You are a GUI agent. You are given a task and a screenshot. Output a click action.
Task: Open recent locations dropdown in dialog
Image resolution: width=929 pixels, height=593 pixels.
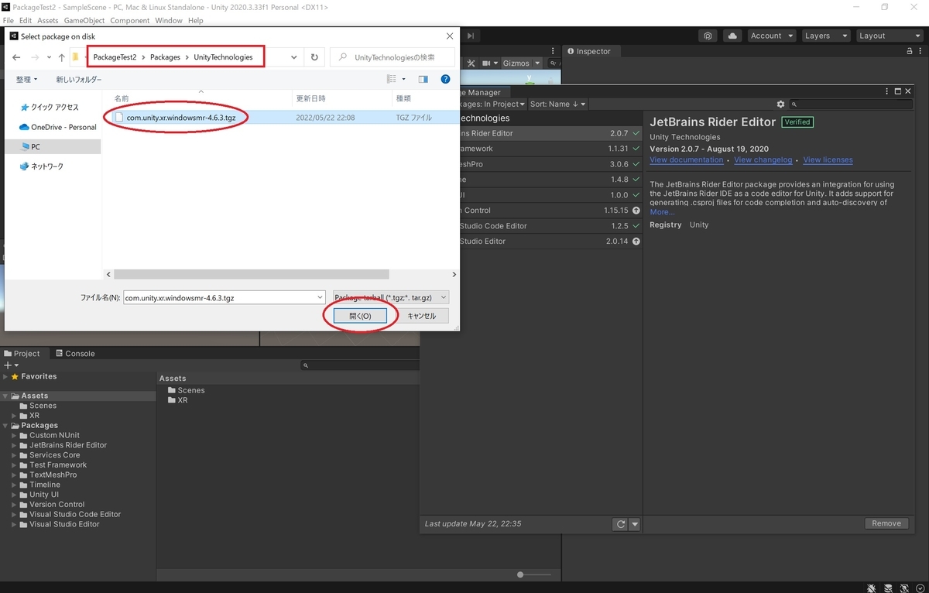tap(47, 57)
